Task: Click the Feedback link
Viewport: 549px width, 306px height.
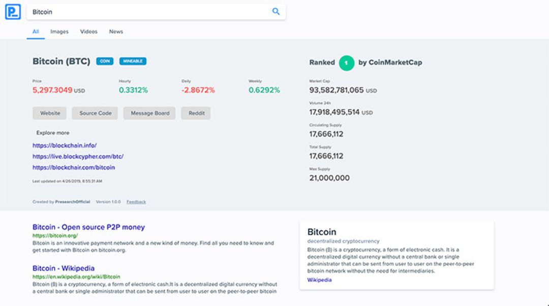Action: [x=136, y=202]
